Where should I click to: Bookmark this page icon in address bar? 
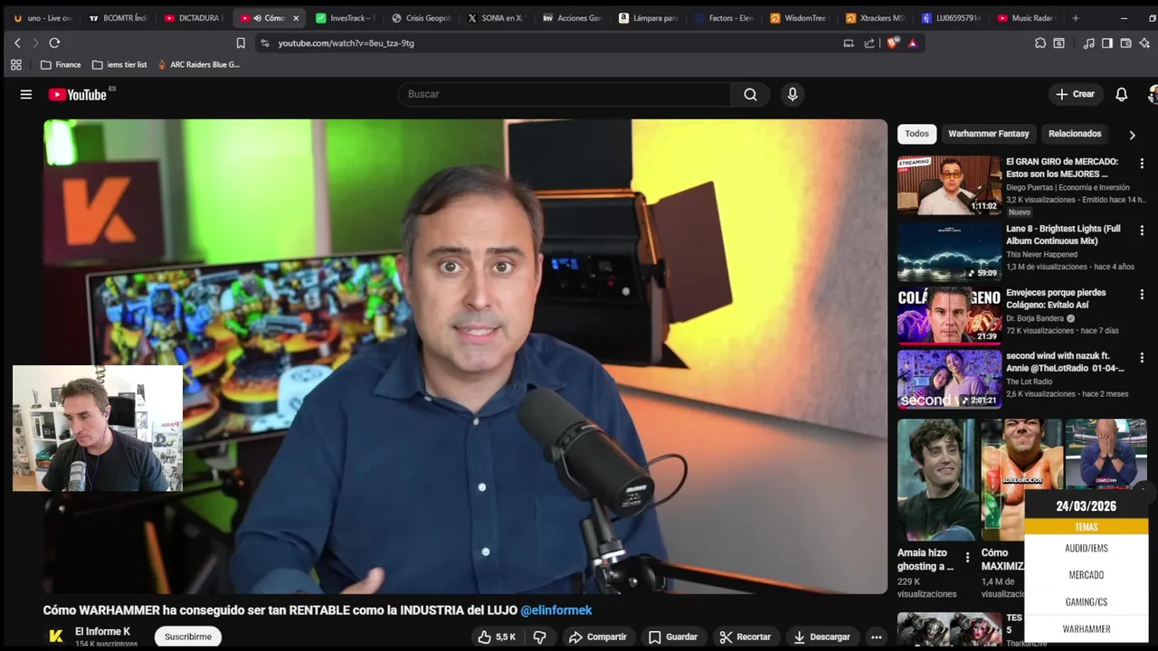[241, 42]
